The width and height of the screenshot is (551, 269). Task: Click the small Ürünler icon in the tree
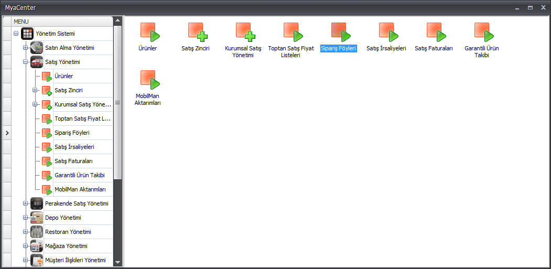pyautogui.click(x=47, y=77)
